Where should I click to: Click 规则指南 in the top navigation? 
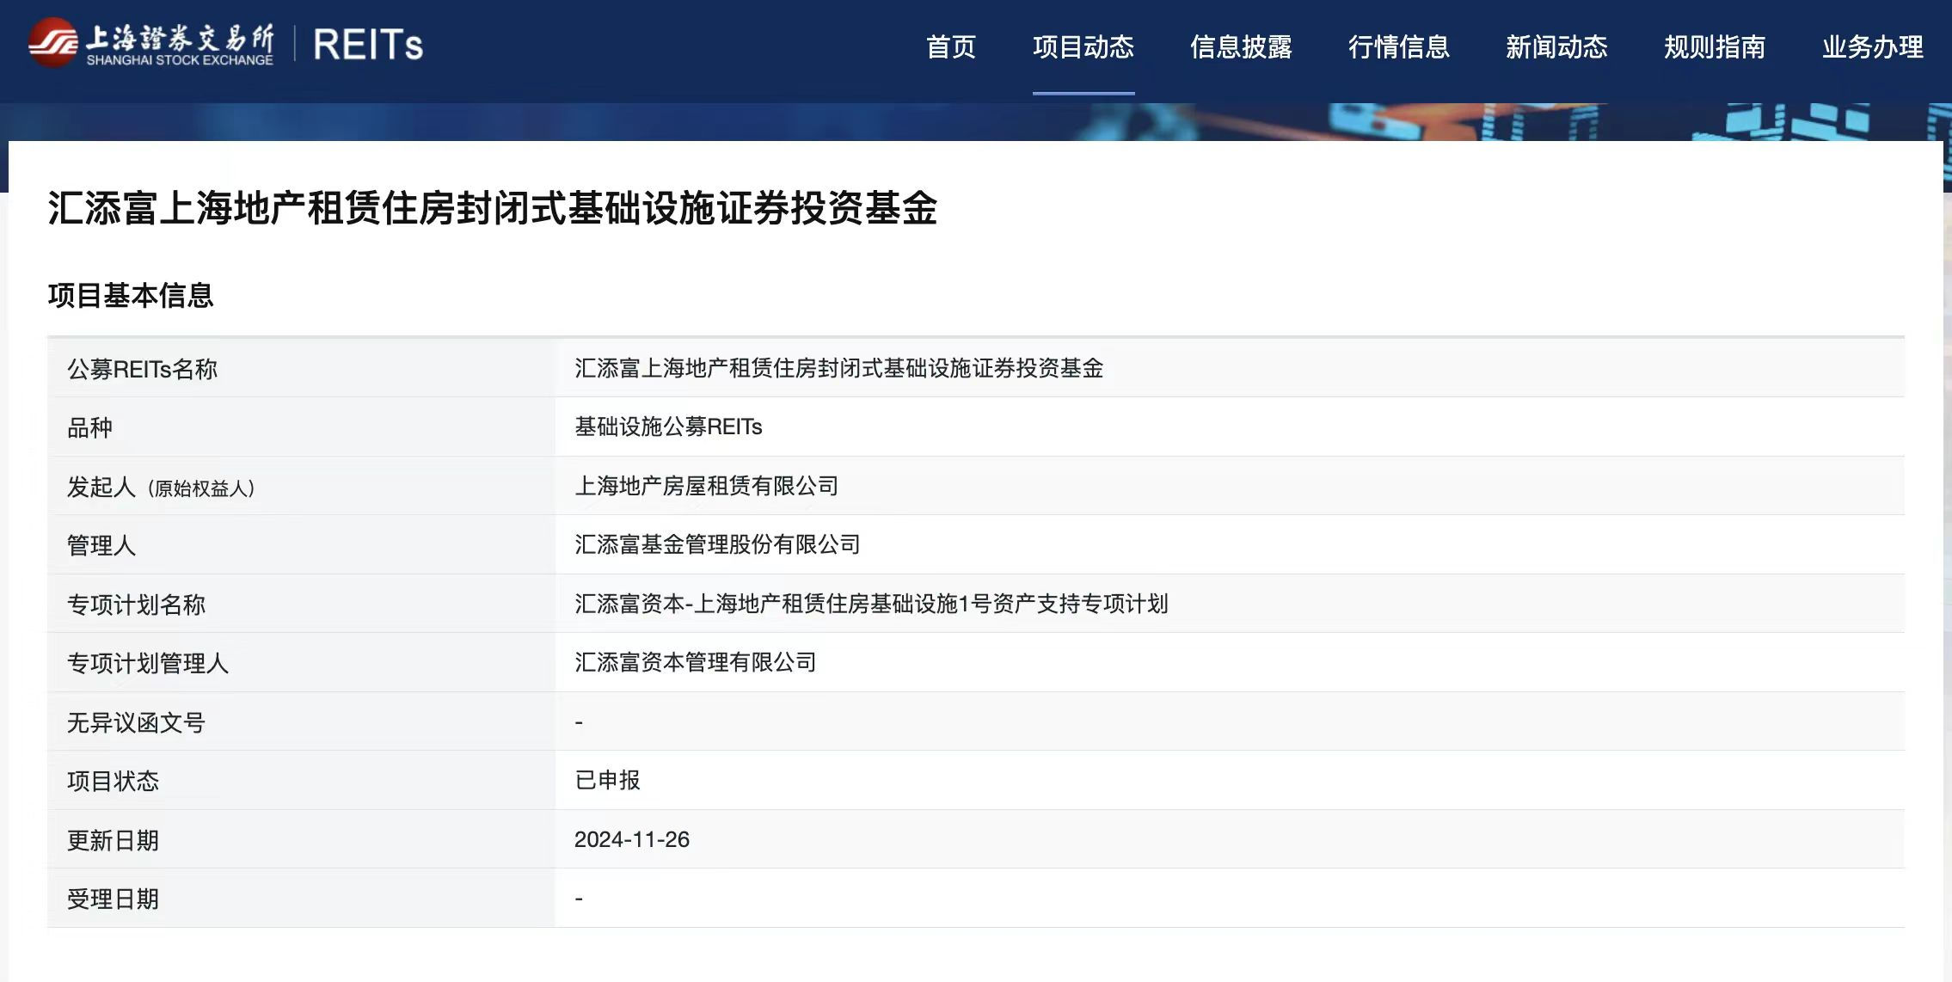(x=1714, y=46)
